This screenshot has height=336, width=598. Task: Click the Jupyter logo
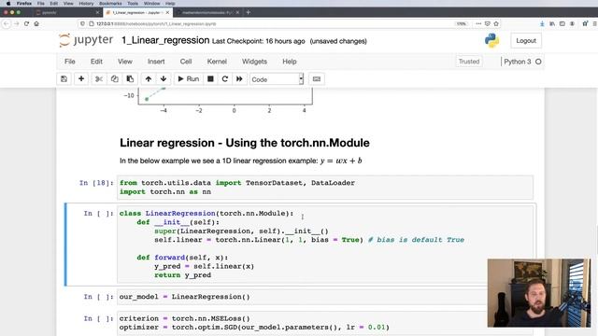click(x=86, y=40)
